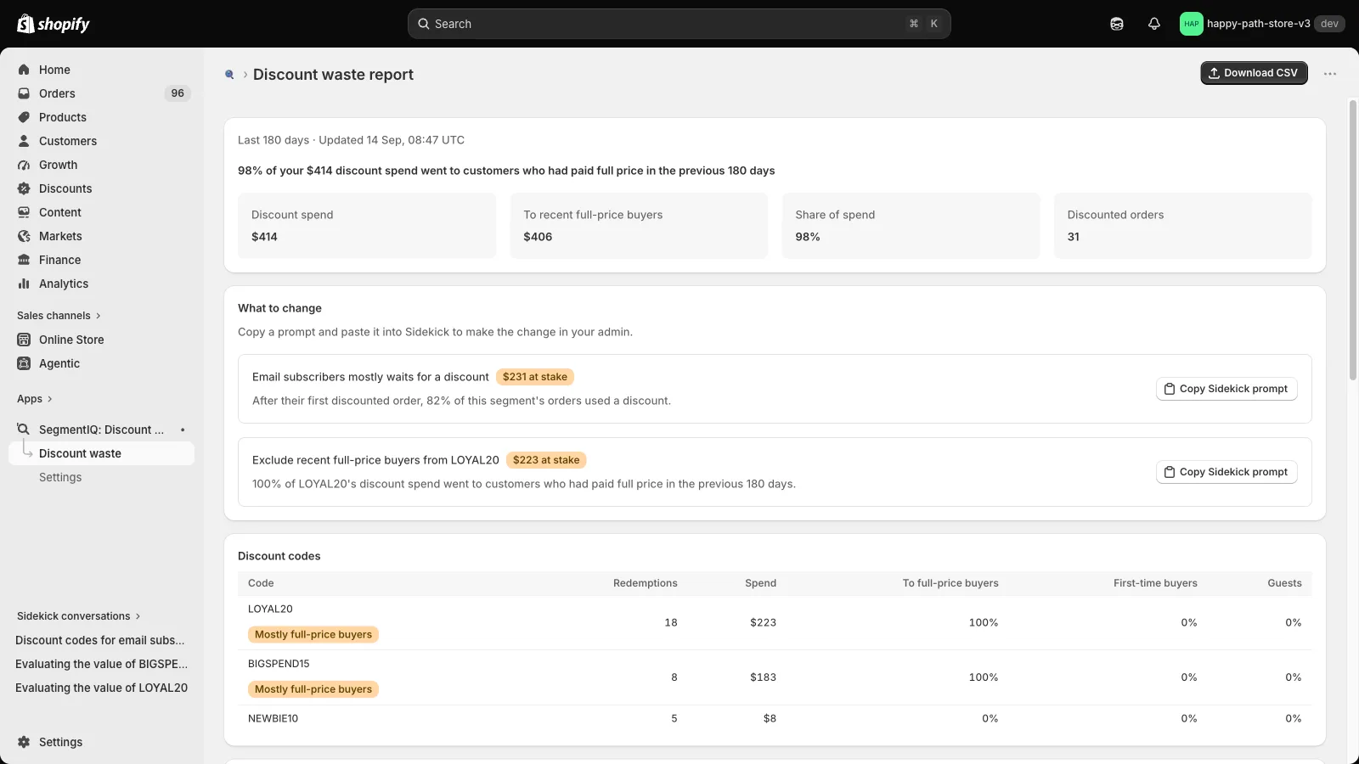
Task: Click the Online Store icon
Action: 24,340
